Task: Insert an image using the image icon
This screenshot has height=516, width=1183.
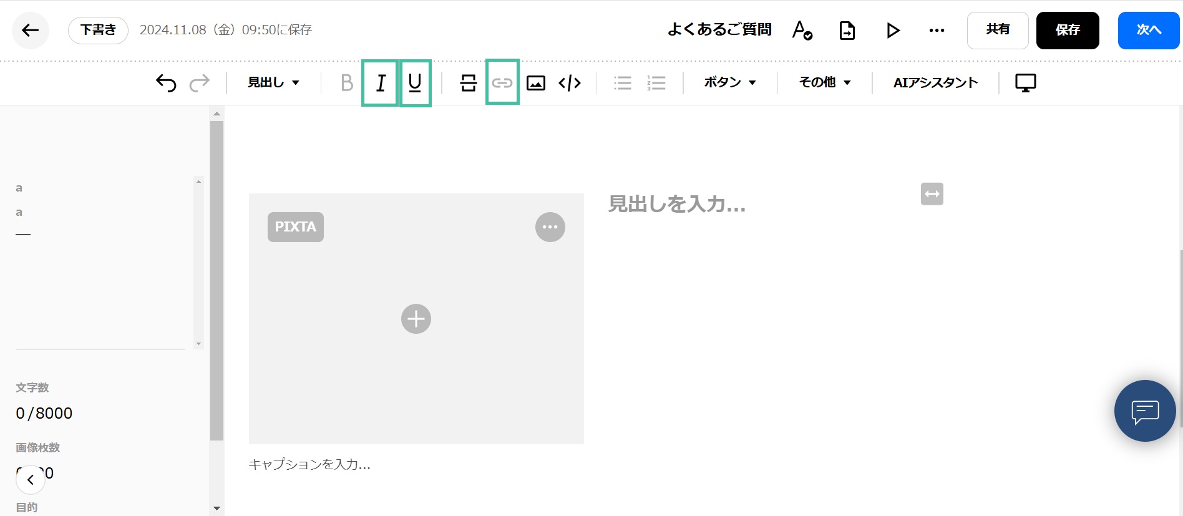Action: (x=536, y=82)
